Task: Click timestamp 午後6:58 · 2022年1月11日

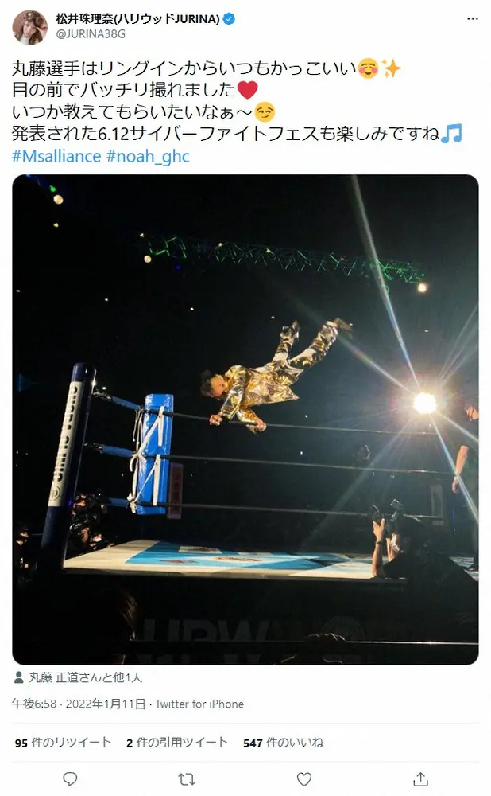Action: pyautogui.click(x=79, y=704)
